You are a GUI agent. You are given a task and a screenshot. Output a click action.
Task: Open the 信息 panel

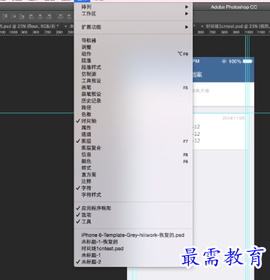pos(134,155)
